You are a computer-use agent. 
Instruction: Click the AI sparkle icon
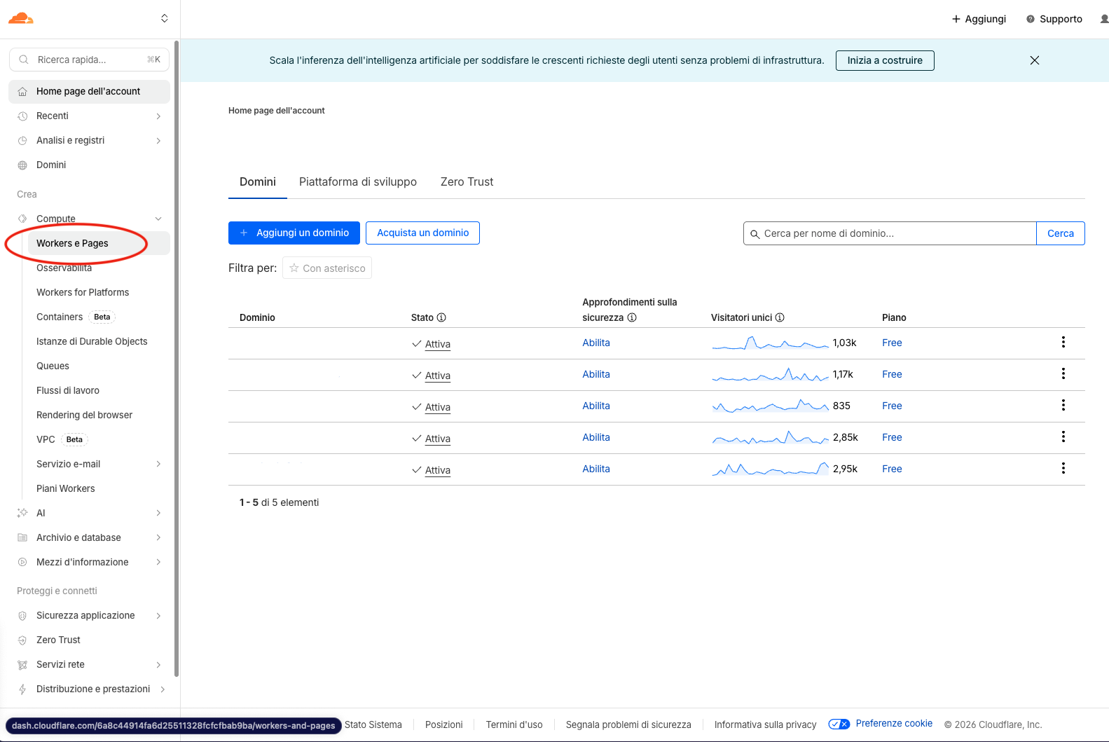[22, 513]
